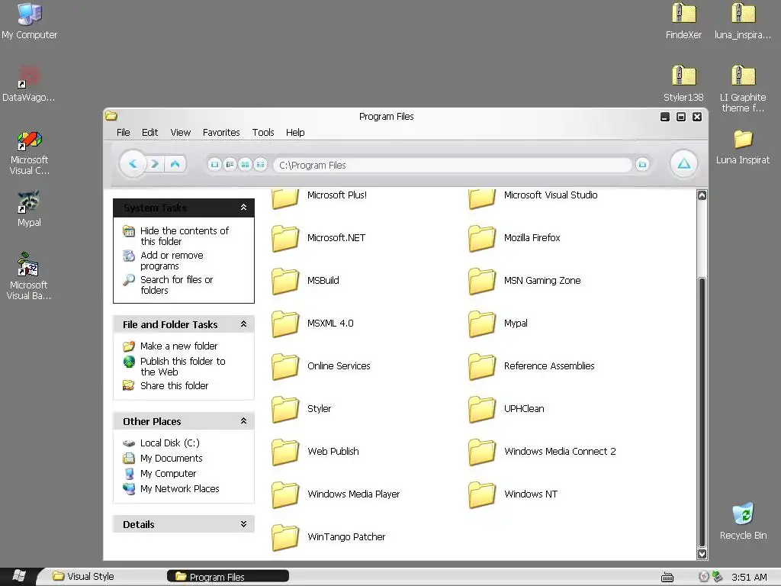
Task: Open the Help menu
Action: 295,133
